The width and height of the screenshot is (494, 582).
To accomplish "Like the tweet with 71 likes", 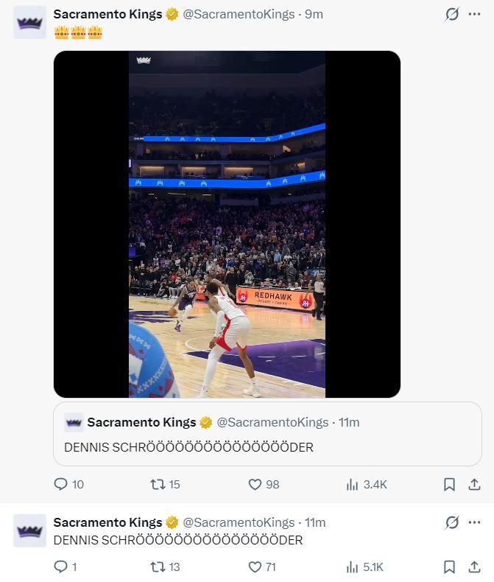I will (x=255, y=567).
